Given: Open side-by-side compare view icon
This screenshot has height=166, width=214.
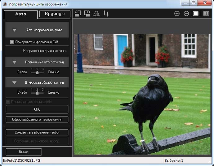Looking at the screenshot, I should click(206, 14).
